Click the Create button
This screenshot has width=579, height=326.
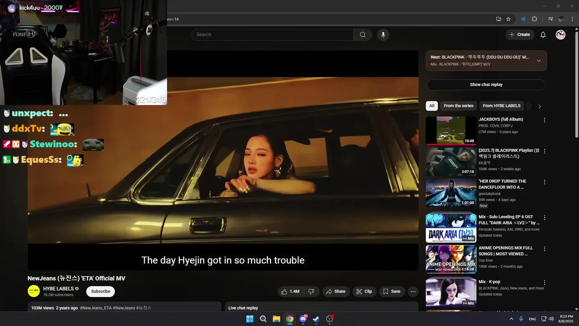tap(520, 35)
